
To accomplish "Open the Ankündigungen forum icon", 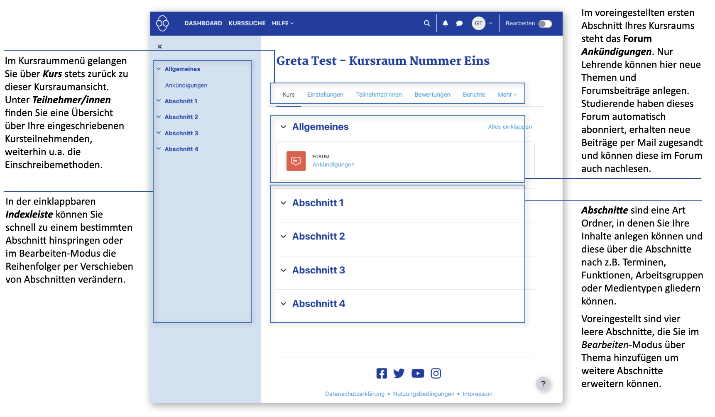I will point(296,161).
